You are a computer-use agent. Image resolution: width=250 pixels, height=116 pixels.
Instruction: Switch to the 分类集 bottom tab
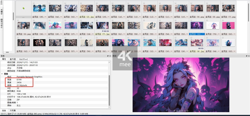click(x=12, y=110)
